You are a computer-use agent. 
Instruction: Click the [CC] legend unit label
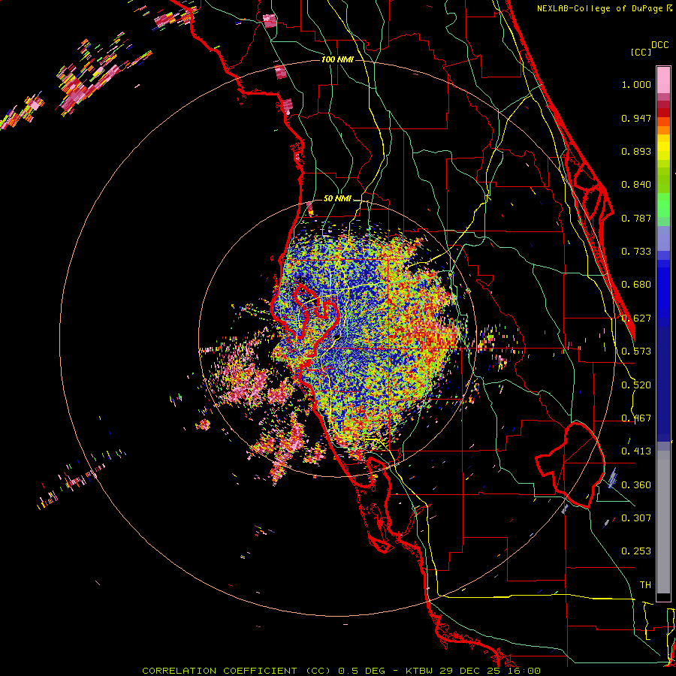[641, 52]
